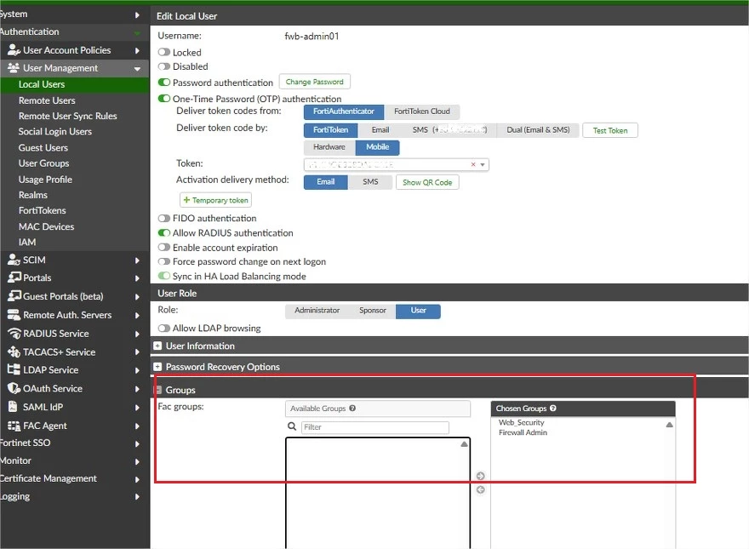
Task: Click the help icon beside Chosen Groups
Action: (x=552, y=408)
